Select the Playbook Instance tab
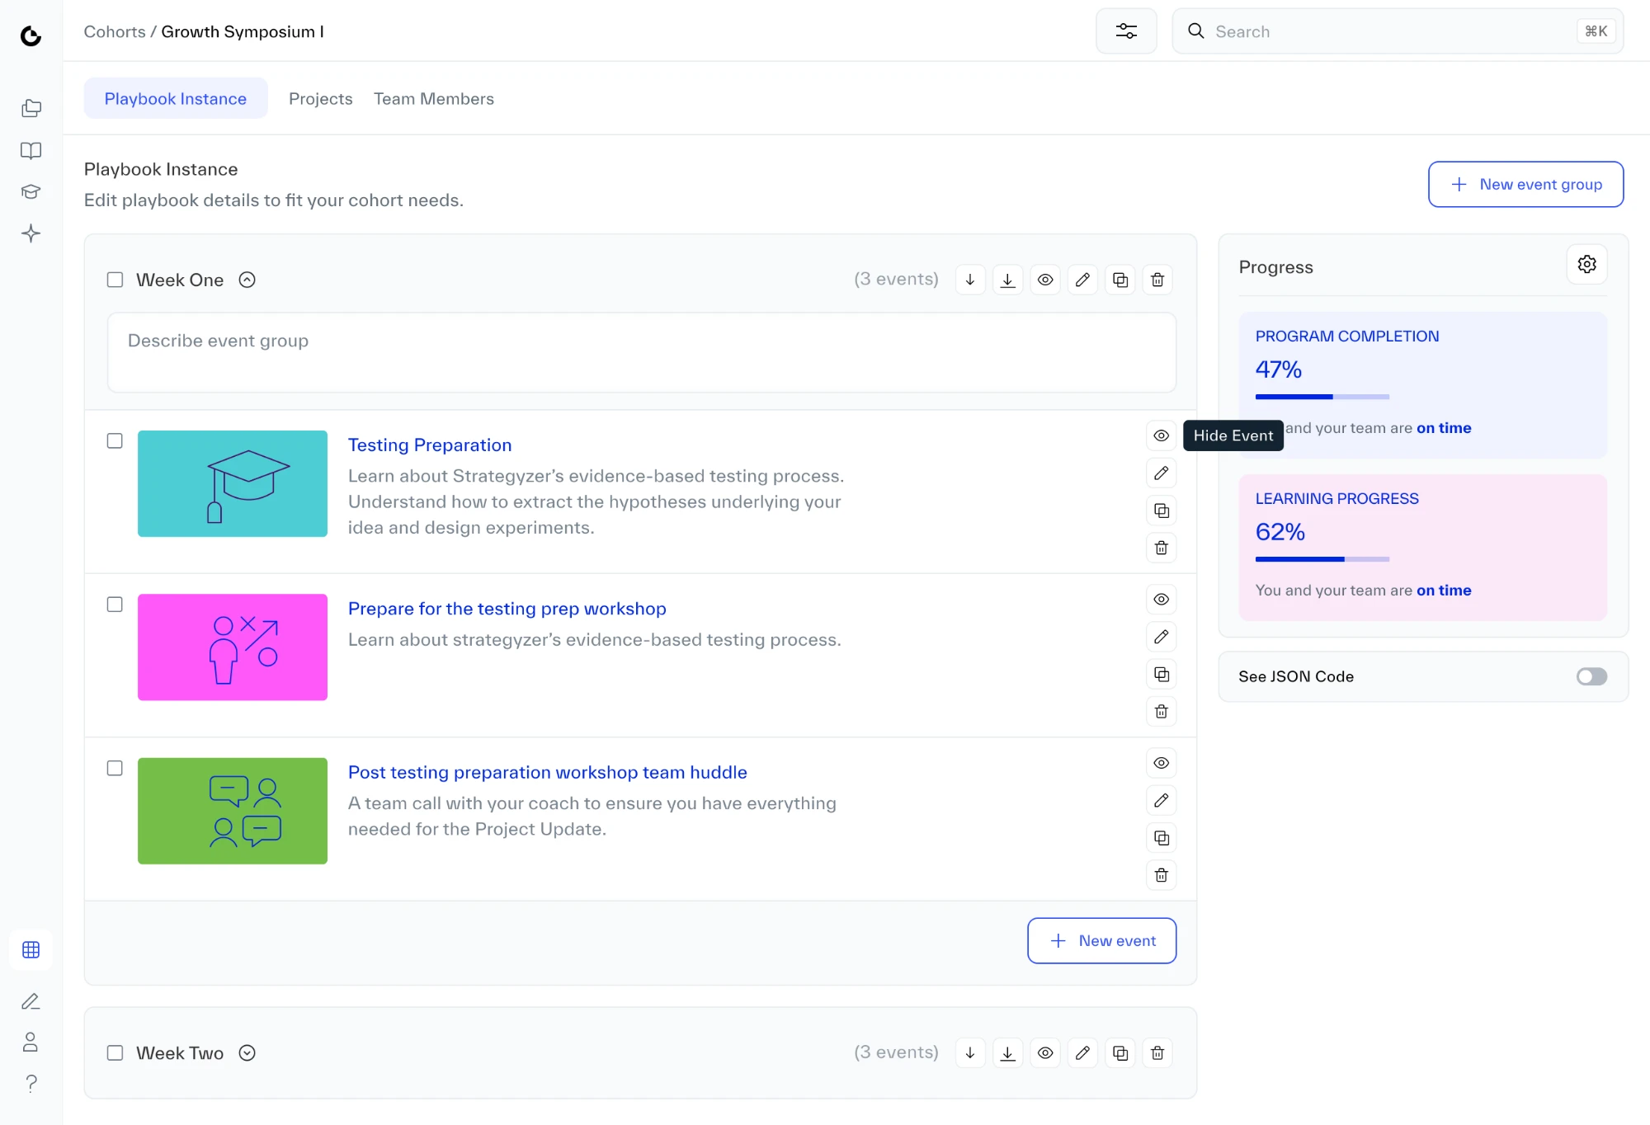The height and width of the screenshot is (1125, 1650). [176, 98]
